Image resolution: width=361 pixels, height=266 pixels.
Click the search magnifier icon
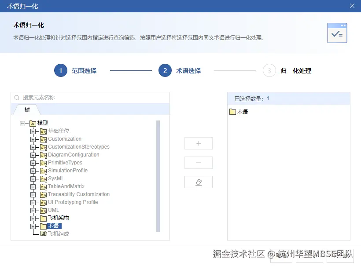17,98
